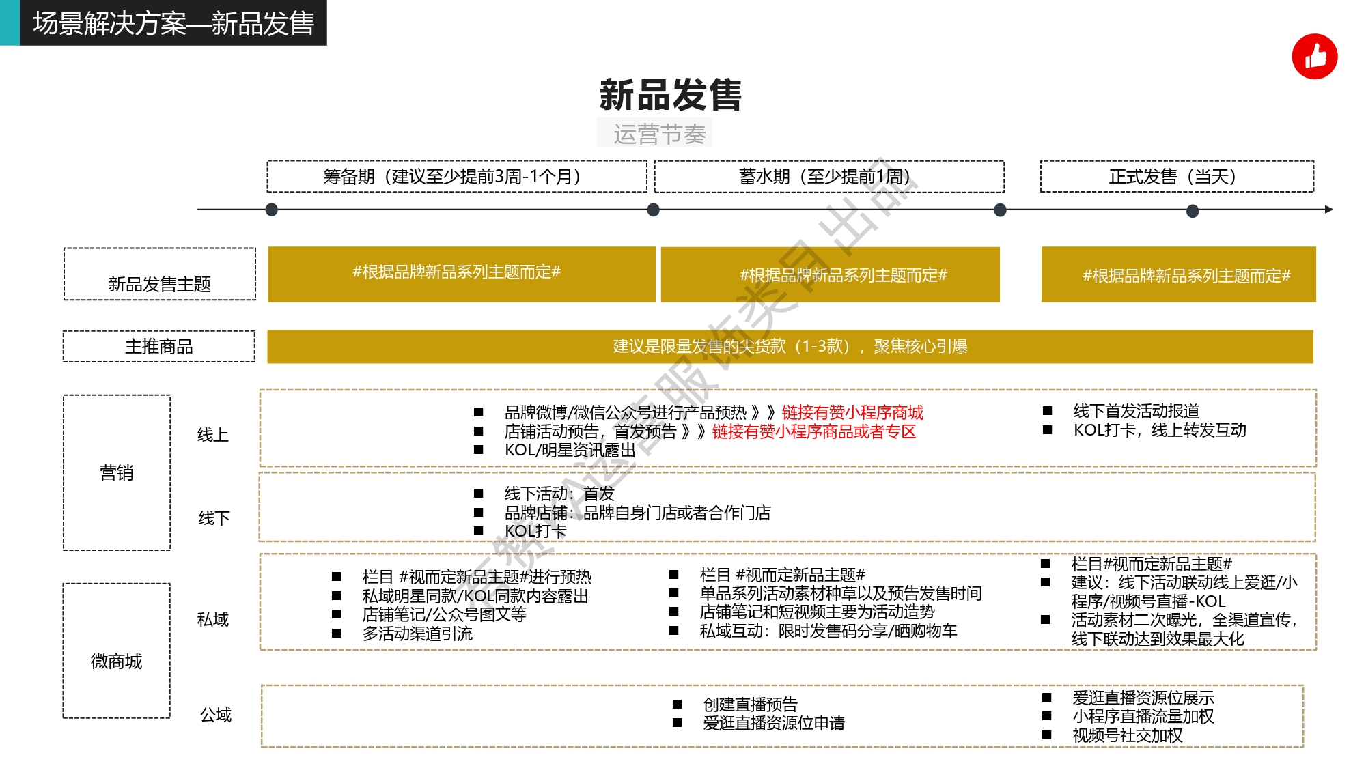Click the line KOL打卡，线上转发互动
This screenshot has width=1366, height=768.
(x=1160, y=430)
